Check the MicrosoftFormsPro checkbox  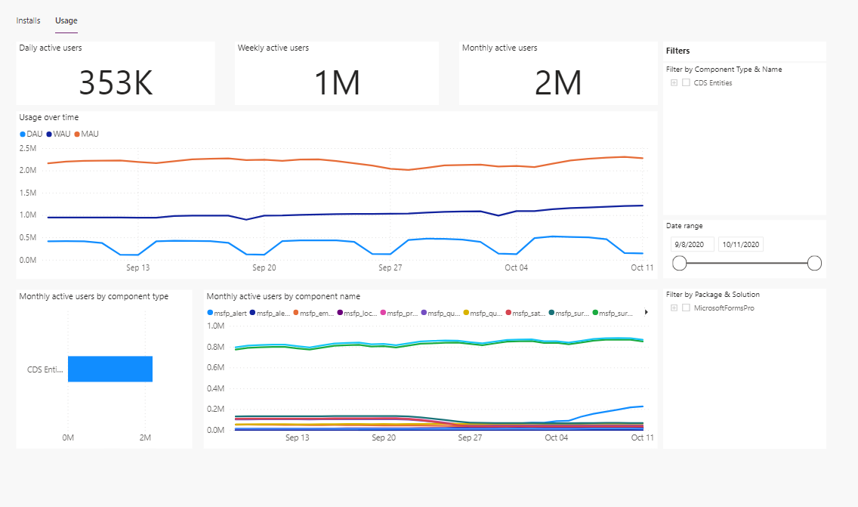coord(686,308)
